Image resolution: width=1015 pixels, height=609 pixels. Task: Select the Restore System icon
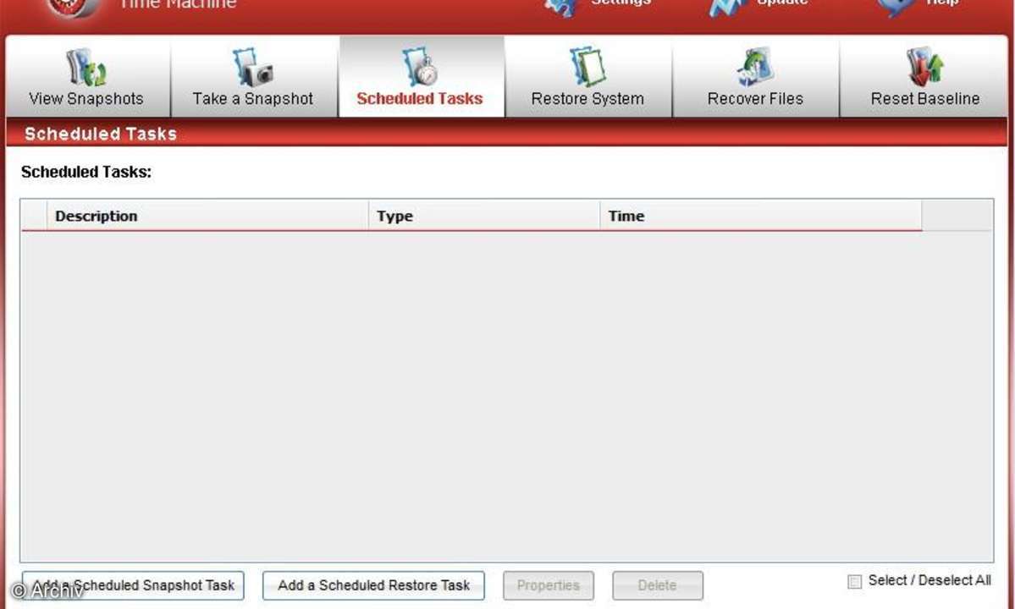(x=587, y=68)
